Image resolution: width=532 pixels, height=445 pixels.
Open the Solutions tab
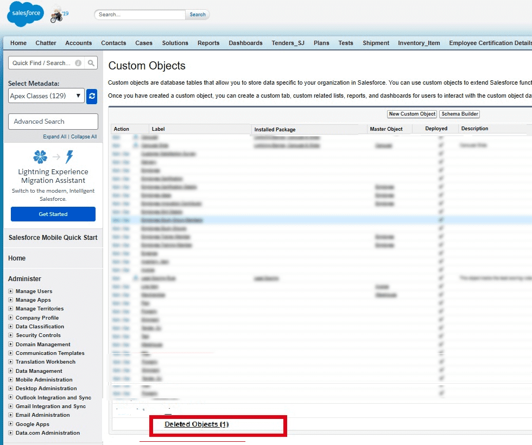click(175, 43)
